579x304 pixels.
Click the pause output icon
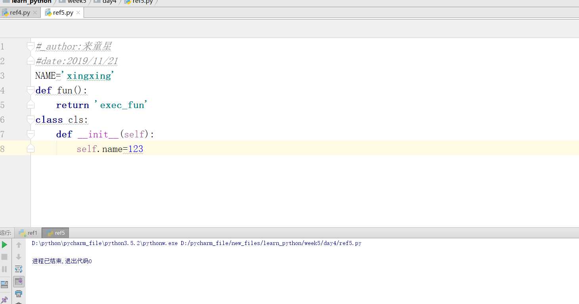coord(4,269)
